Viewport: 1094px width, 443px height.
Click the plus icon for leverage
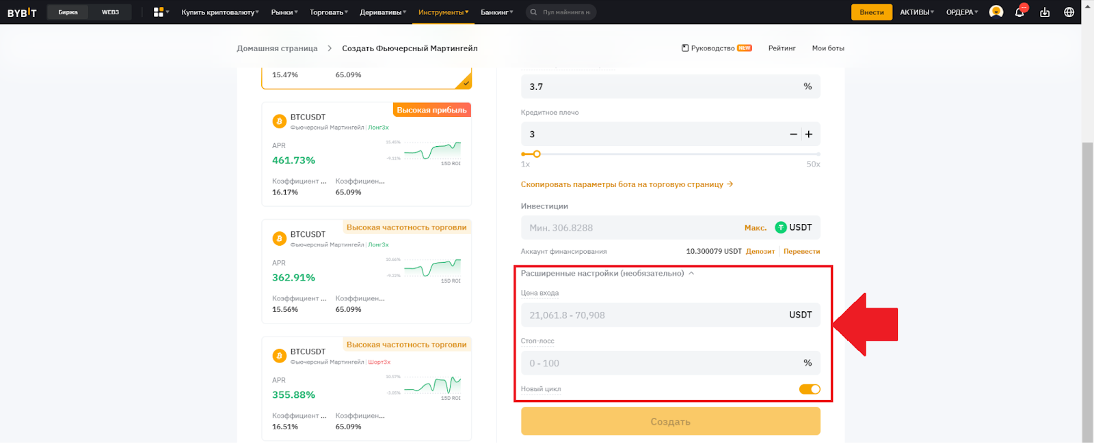(x=809, y=134)
